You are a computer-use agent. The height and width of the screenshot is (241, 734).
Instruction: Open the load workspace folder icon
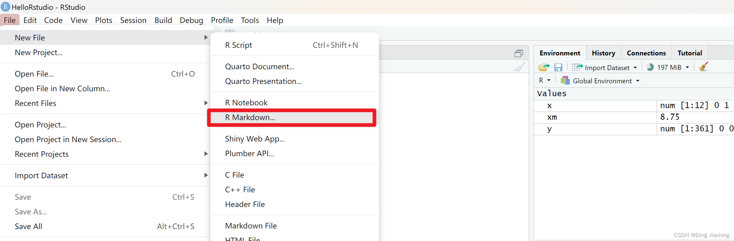click(544, 67)
